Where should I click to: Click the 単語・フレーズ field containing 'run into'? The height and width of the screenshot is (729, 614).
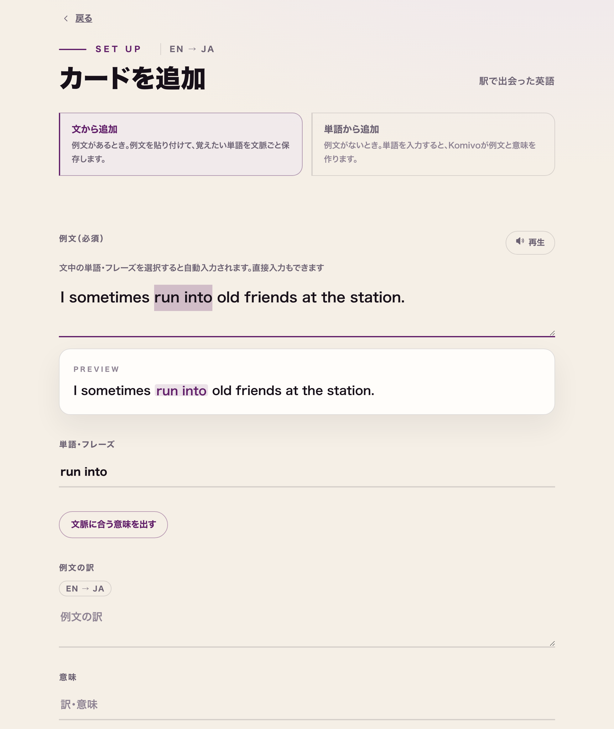coord(307,472)
